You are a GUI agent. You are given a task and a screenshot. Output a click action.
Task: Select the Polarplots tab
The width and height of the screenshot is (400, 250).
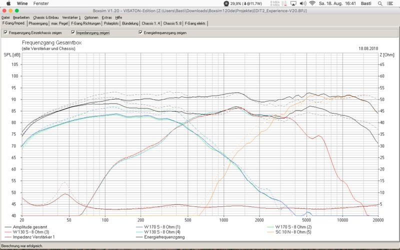pyautogui.click(x=111, y=23)
